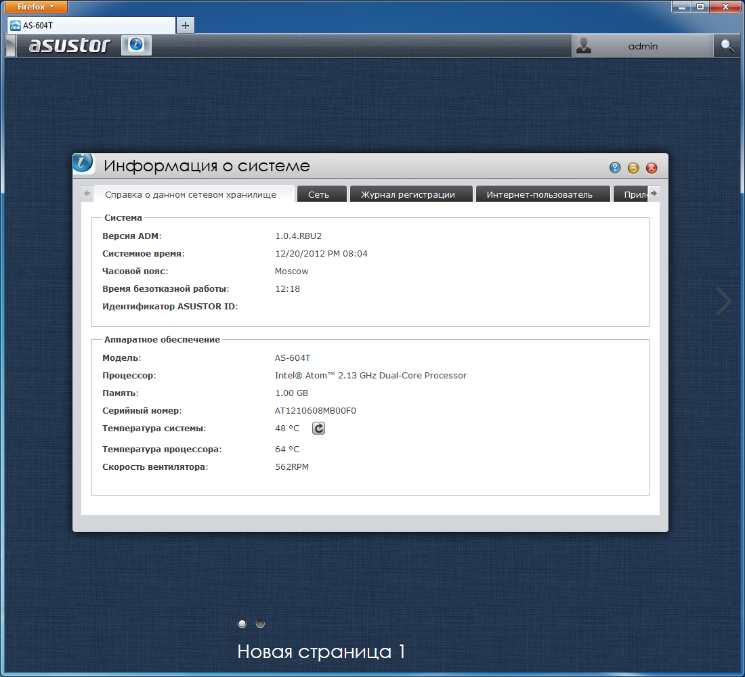This screenshot has width=745, height=677.
Task: Switch to the Журнал регистрации tab
Action: coord(411,194)
